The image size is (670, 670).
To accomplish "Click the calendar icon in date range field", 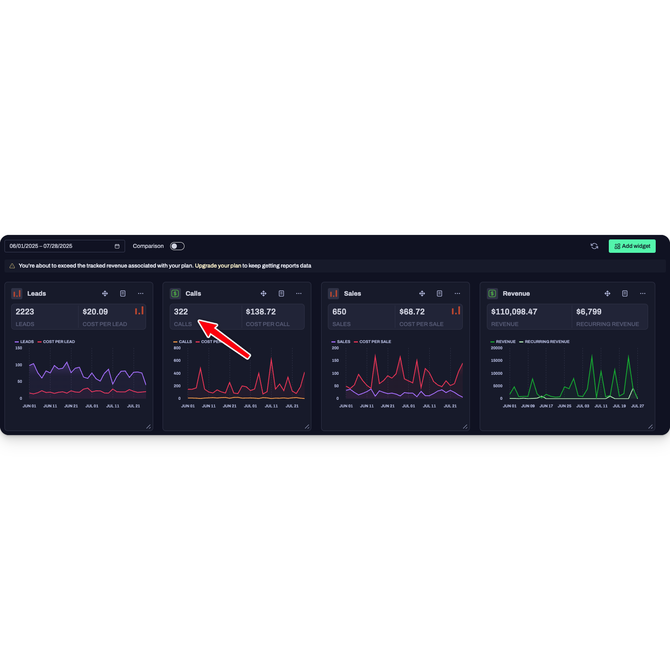I will tap(117, 246).
